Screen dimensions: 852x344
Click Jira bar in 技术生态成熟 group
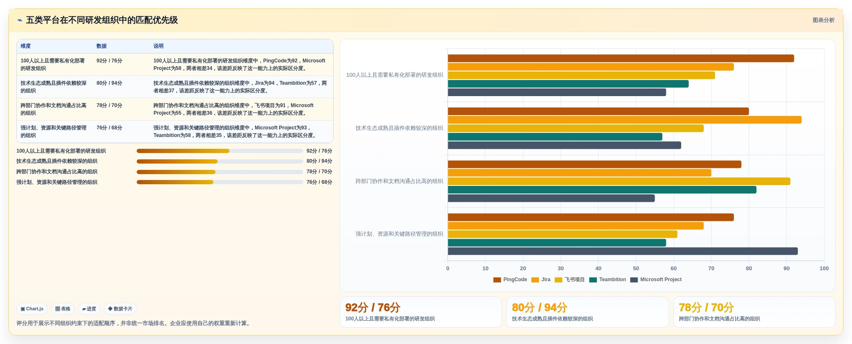[x=625, y=120]
